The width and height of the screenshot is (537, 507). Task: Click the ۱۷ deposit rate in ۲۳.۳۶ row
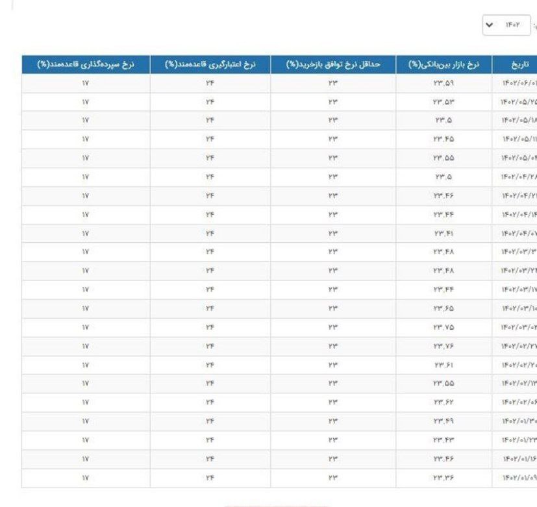point(86,478)
